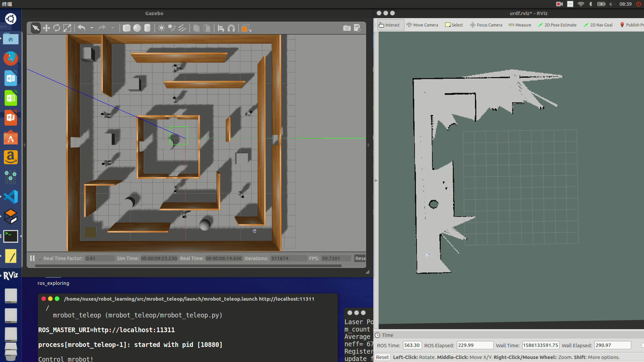This screenshot has width=644, height=362.
Task: Choose the 2D Pose Estimate tool
Action: 557,25
